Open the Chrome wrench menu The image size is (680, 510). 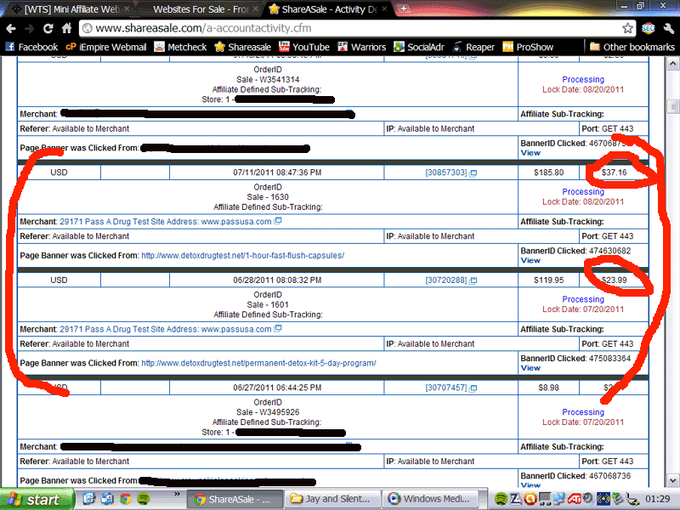tap(668, 29)
